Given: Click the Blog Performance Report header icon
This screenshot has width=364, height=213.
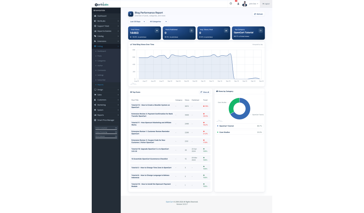Looking at the screenshot, I should tap(131, 14).
